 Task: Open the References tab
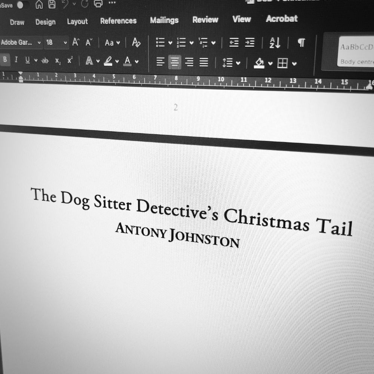(118, 21)
